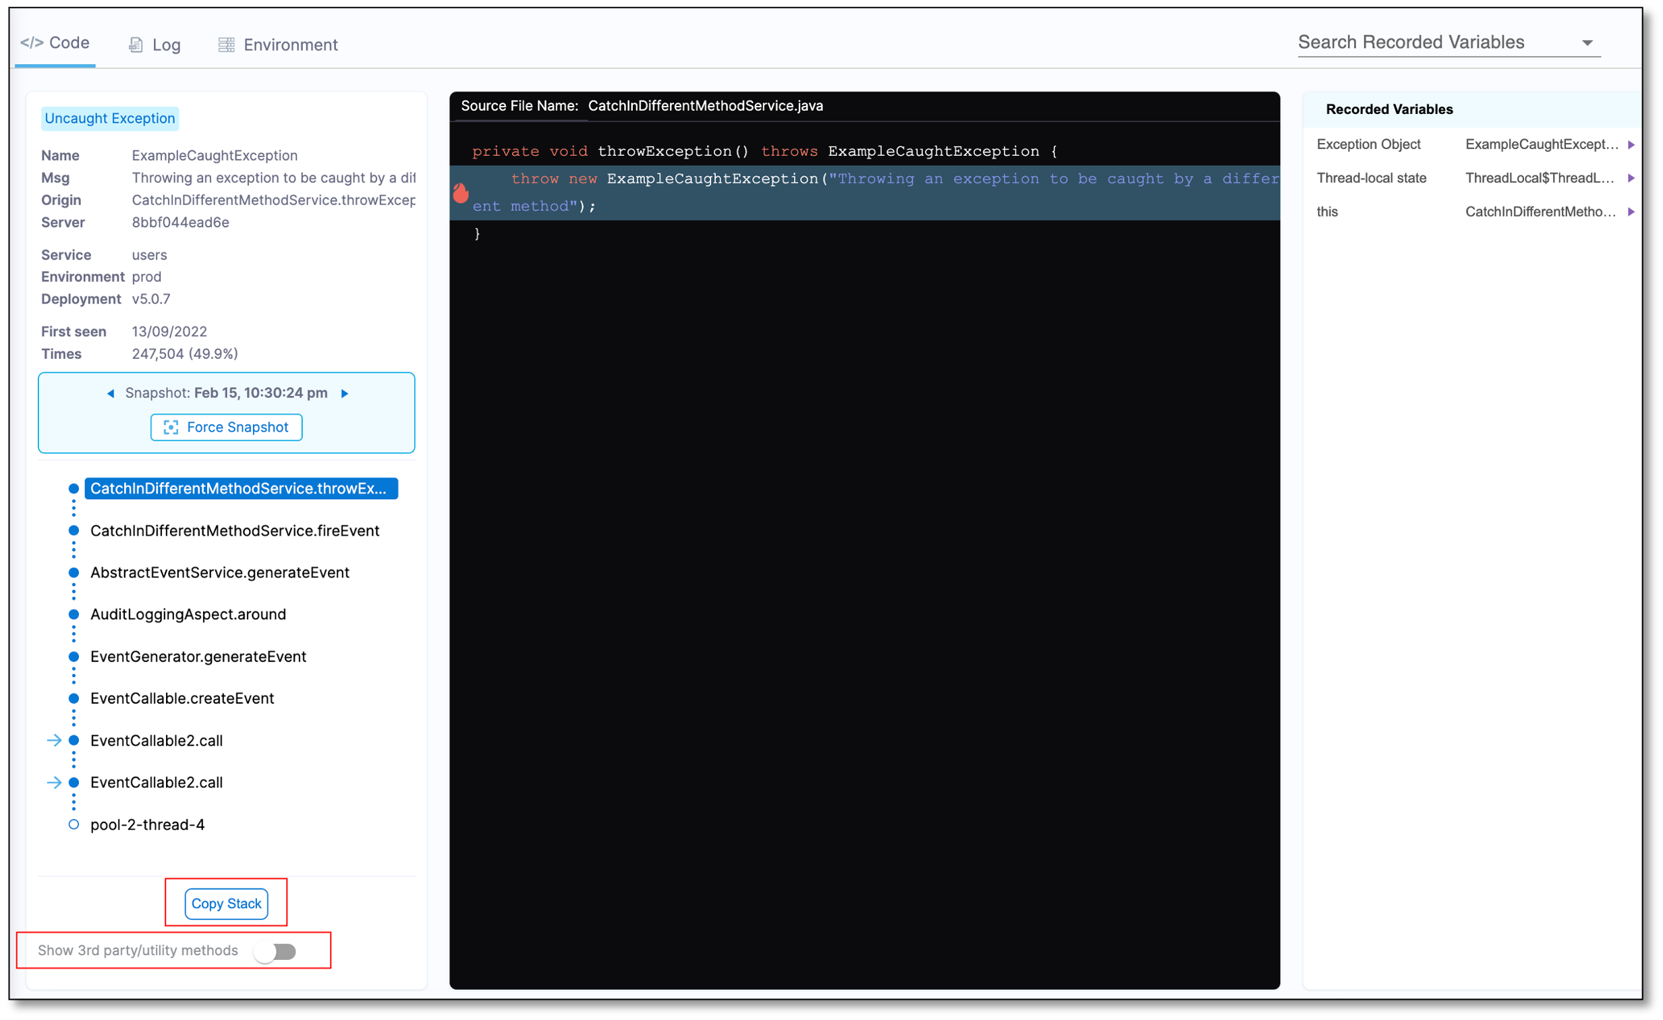Screen dimensions: 1663x1020
Task: Expand CatchInDifferentMethodService.throwEx stack frame
Action: (237, 488)
